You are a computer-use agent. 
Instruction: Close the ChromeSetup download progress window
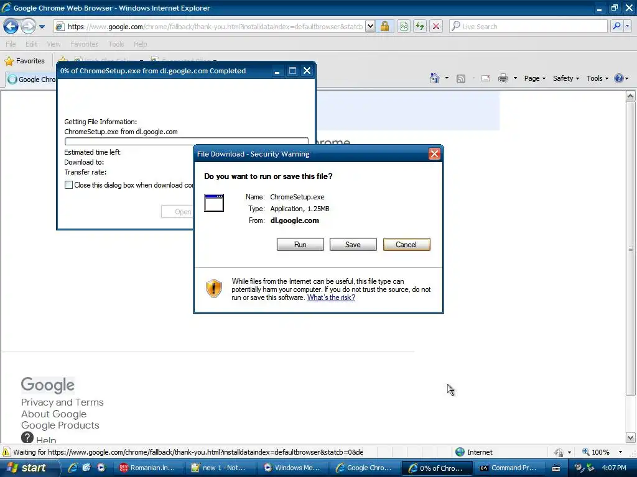pos(307,71)
